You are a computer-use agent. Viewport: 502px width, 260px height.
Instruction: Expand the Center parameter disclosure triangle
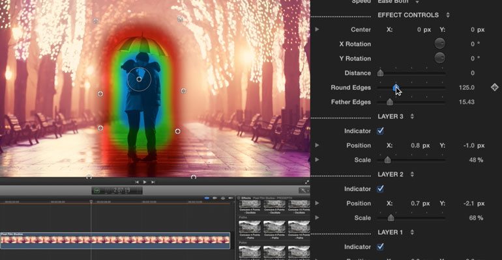click(317, 29)
